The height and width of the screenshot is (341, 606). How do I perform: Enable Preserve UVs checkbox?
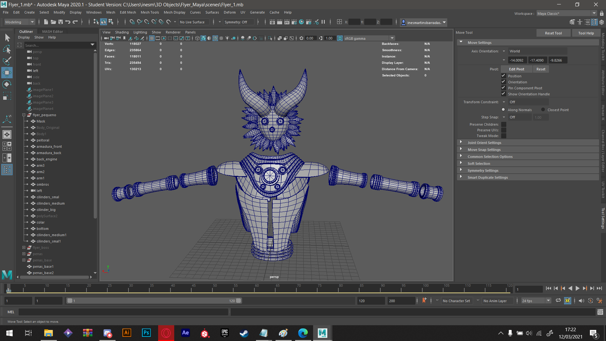[x=504, y=130]
